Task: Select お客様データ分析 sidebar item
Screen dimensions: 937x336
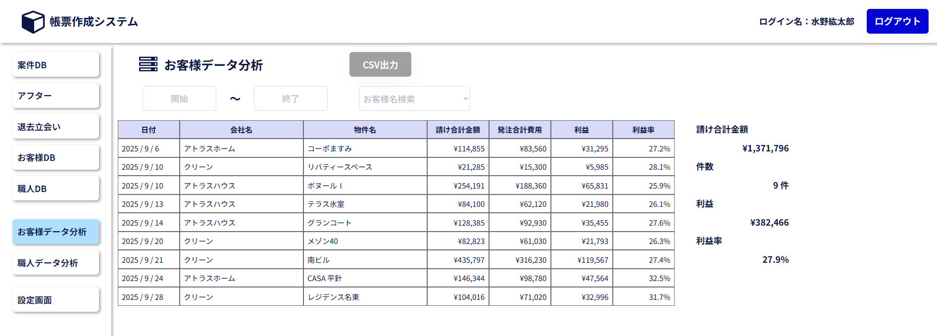Action: (x=55, y=232)
